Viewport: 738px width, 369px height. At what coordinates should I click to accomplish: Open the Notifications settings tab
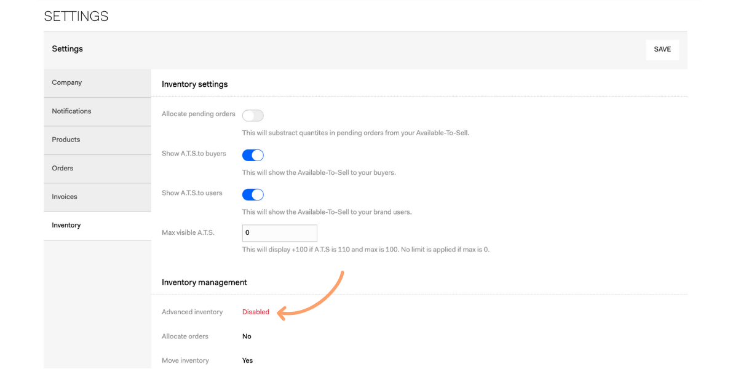point(97,111)
